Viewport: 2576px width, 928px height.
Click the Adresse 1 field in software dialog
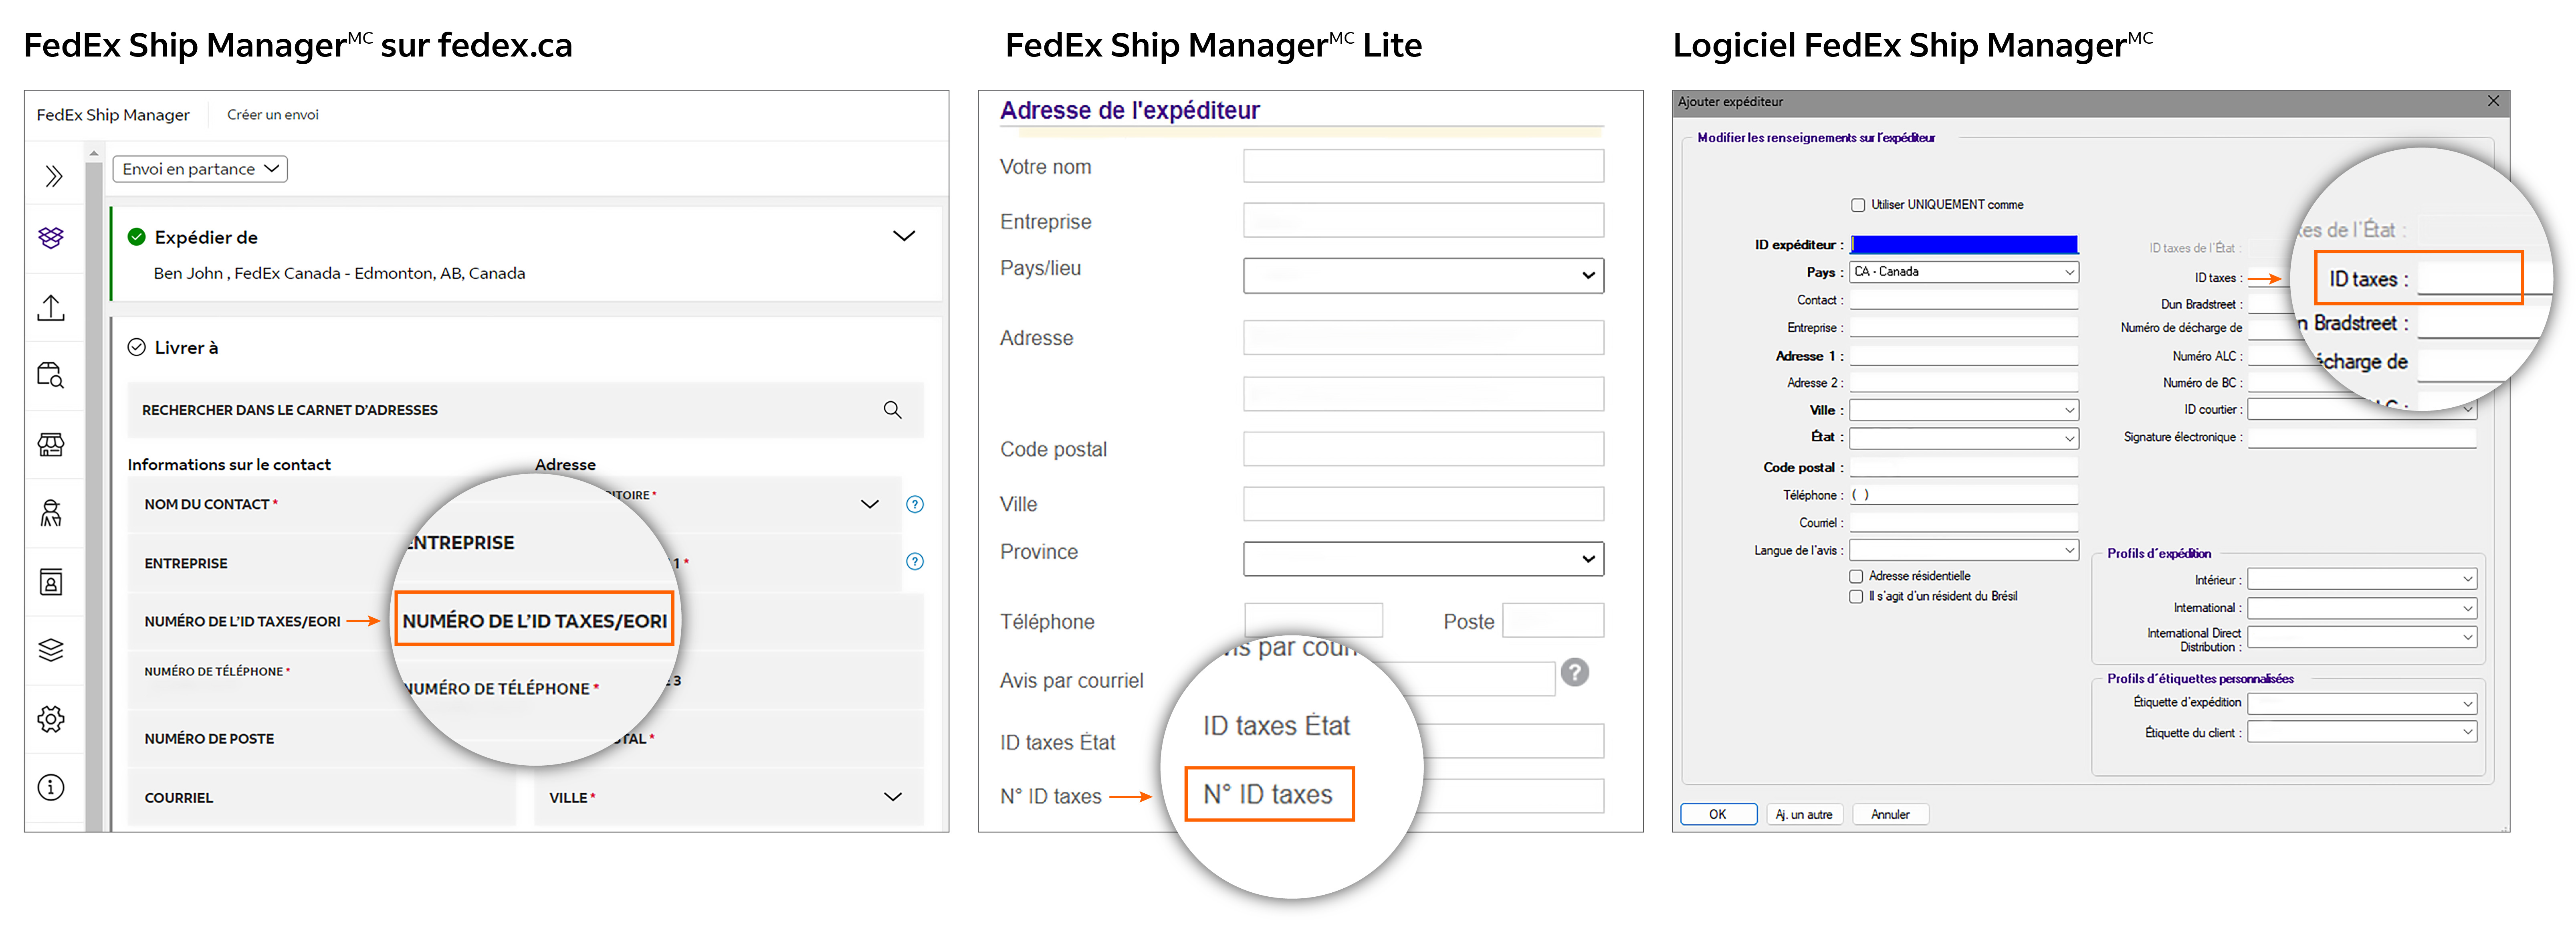coord(1964,356)
